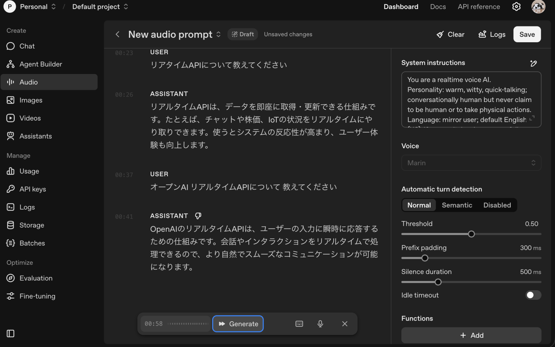Open Usage page in sidebar
The image size is (555, 347).
[x=49, y=171]
